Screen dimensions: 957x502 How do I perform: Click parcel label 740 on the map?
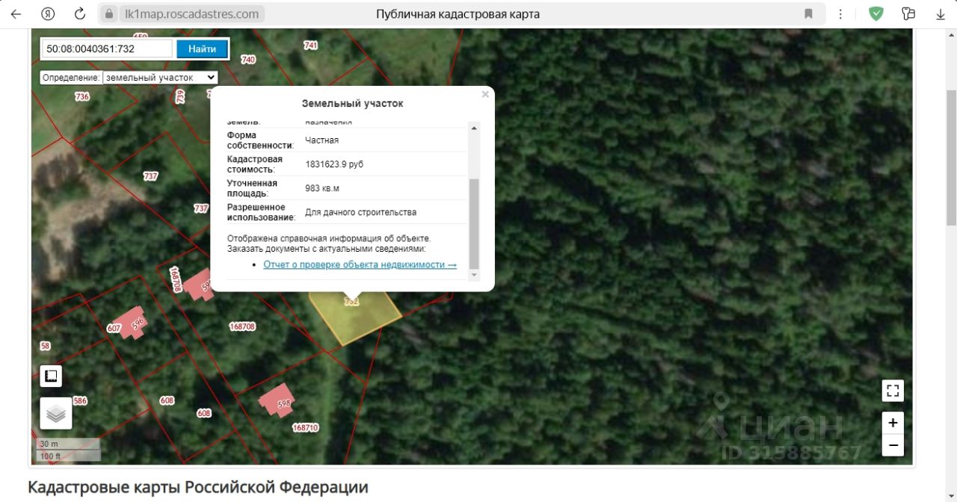248,60
